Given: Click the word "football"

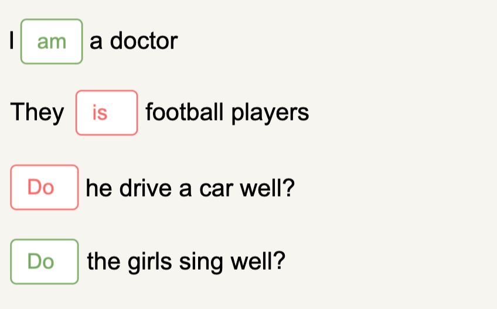Looking at the screenshot, I should 185,112.
